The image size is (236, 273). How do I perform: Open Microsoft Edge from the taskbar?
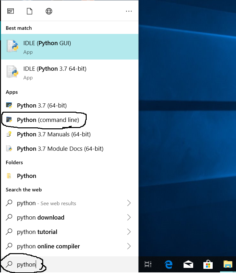[x=168, y=264]
